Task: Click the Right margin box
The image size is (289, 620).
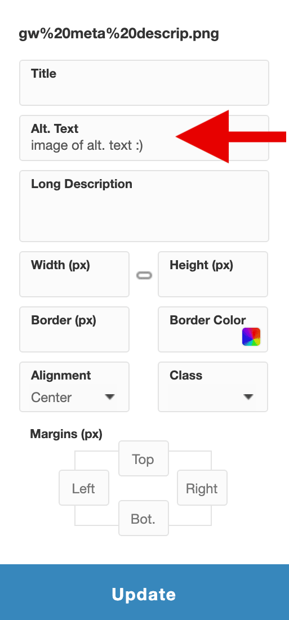Action: click(202, 488)
